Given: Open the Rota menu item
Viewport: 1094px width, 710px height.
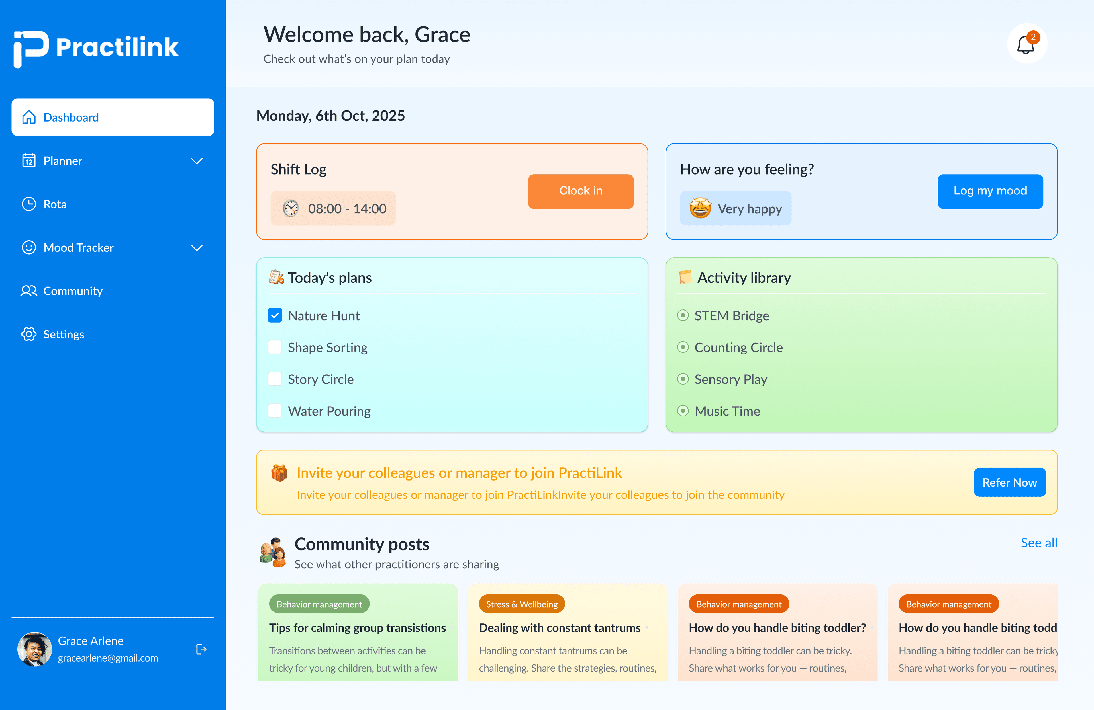Looking at the screenshot, I should point(113,204).
